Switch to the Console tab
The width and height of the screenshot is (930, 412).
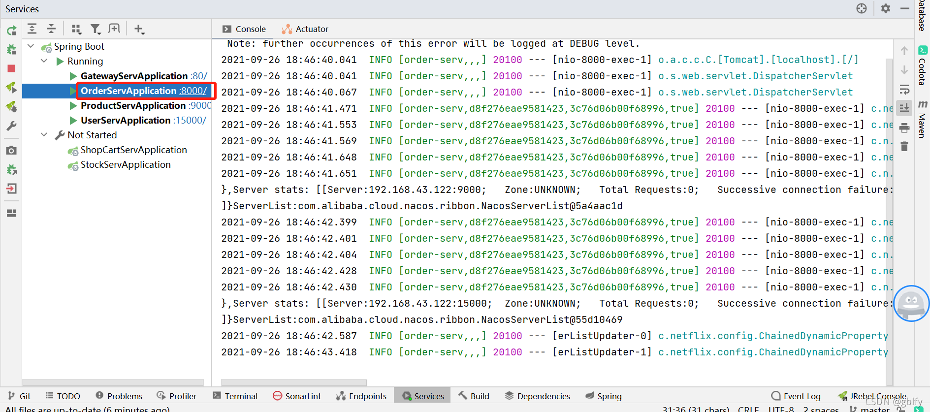tap(244, 29)
